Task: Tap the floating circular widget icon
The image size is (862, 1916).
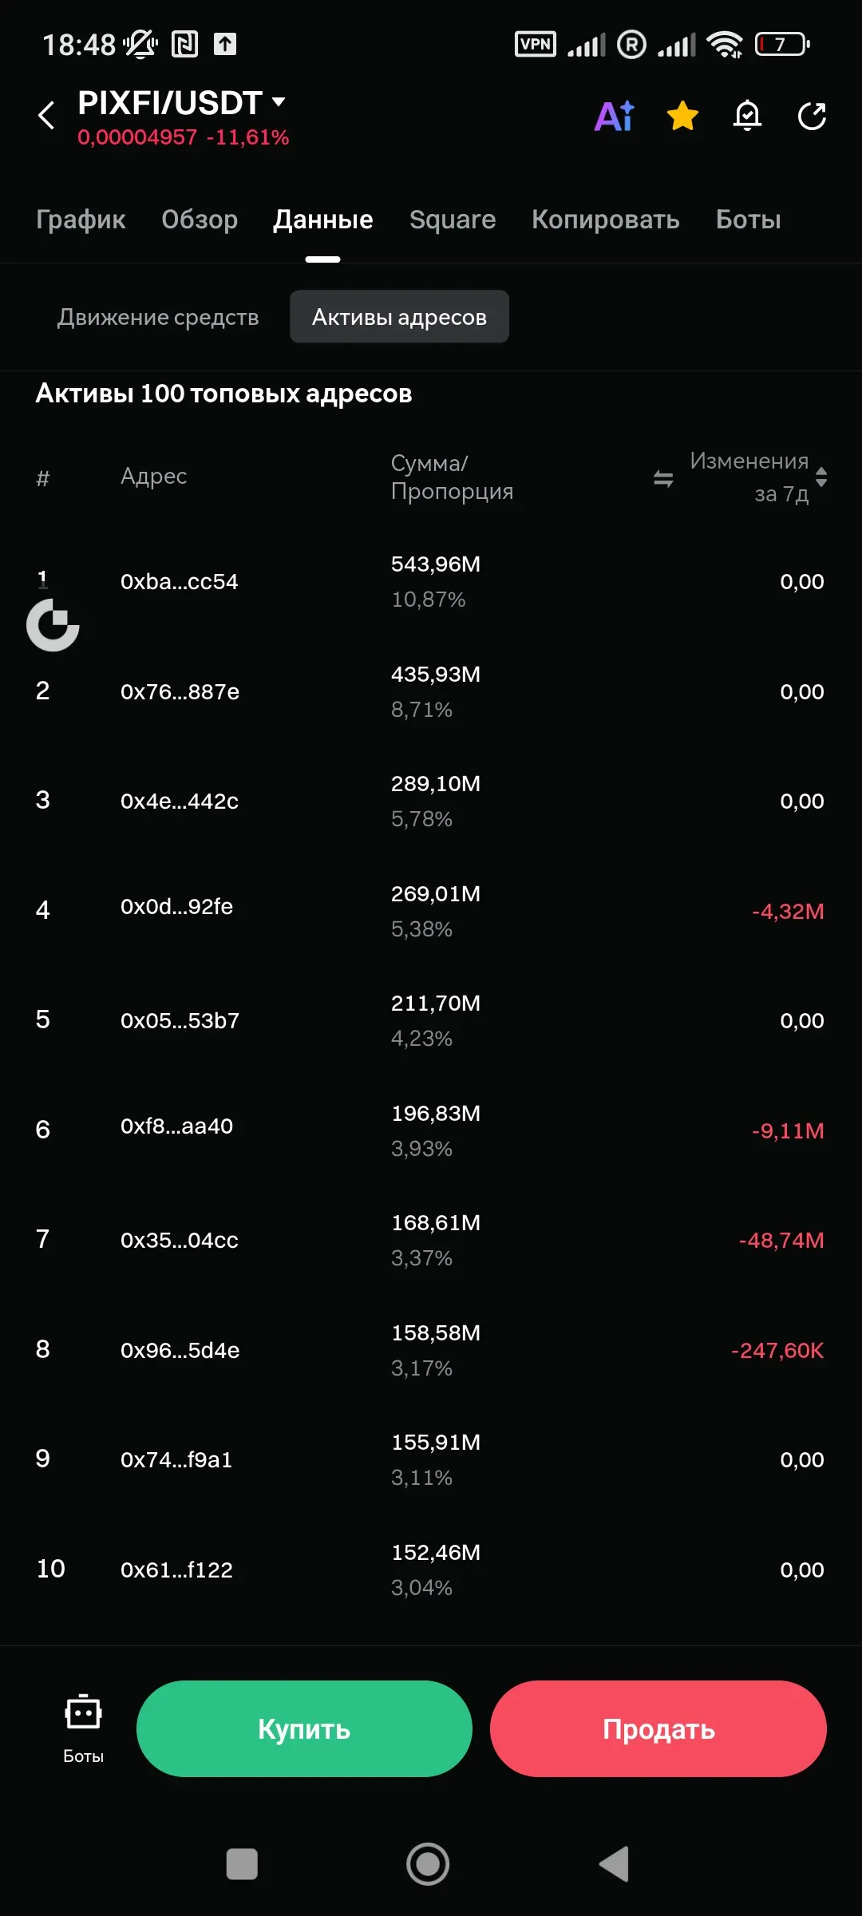Action: click(53, 625)
